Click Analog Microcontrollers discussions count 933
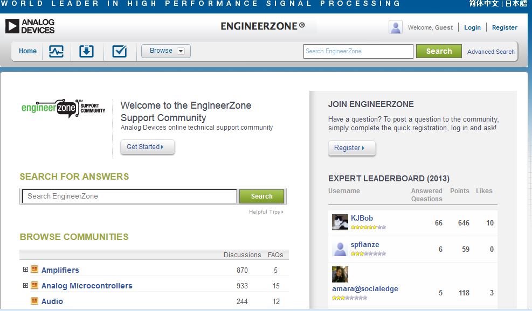Screen dimensions: 532x311 coord(242,286)
